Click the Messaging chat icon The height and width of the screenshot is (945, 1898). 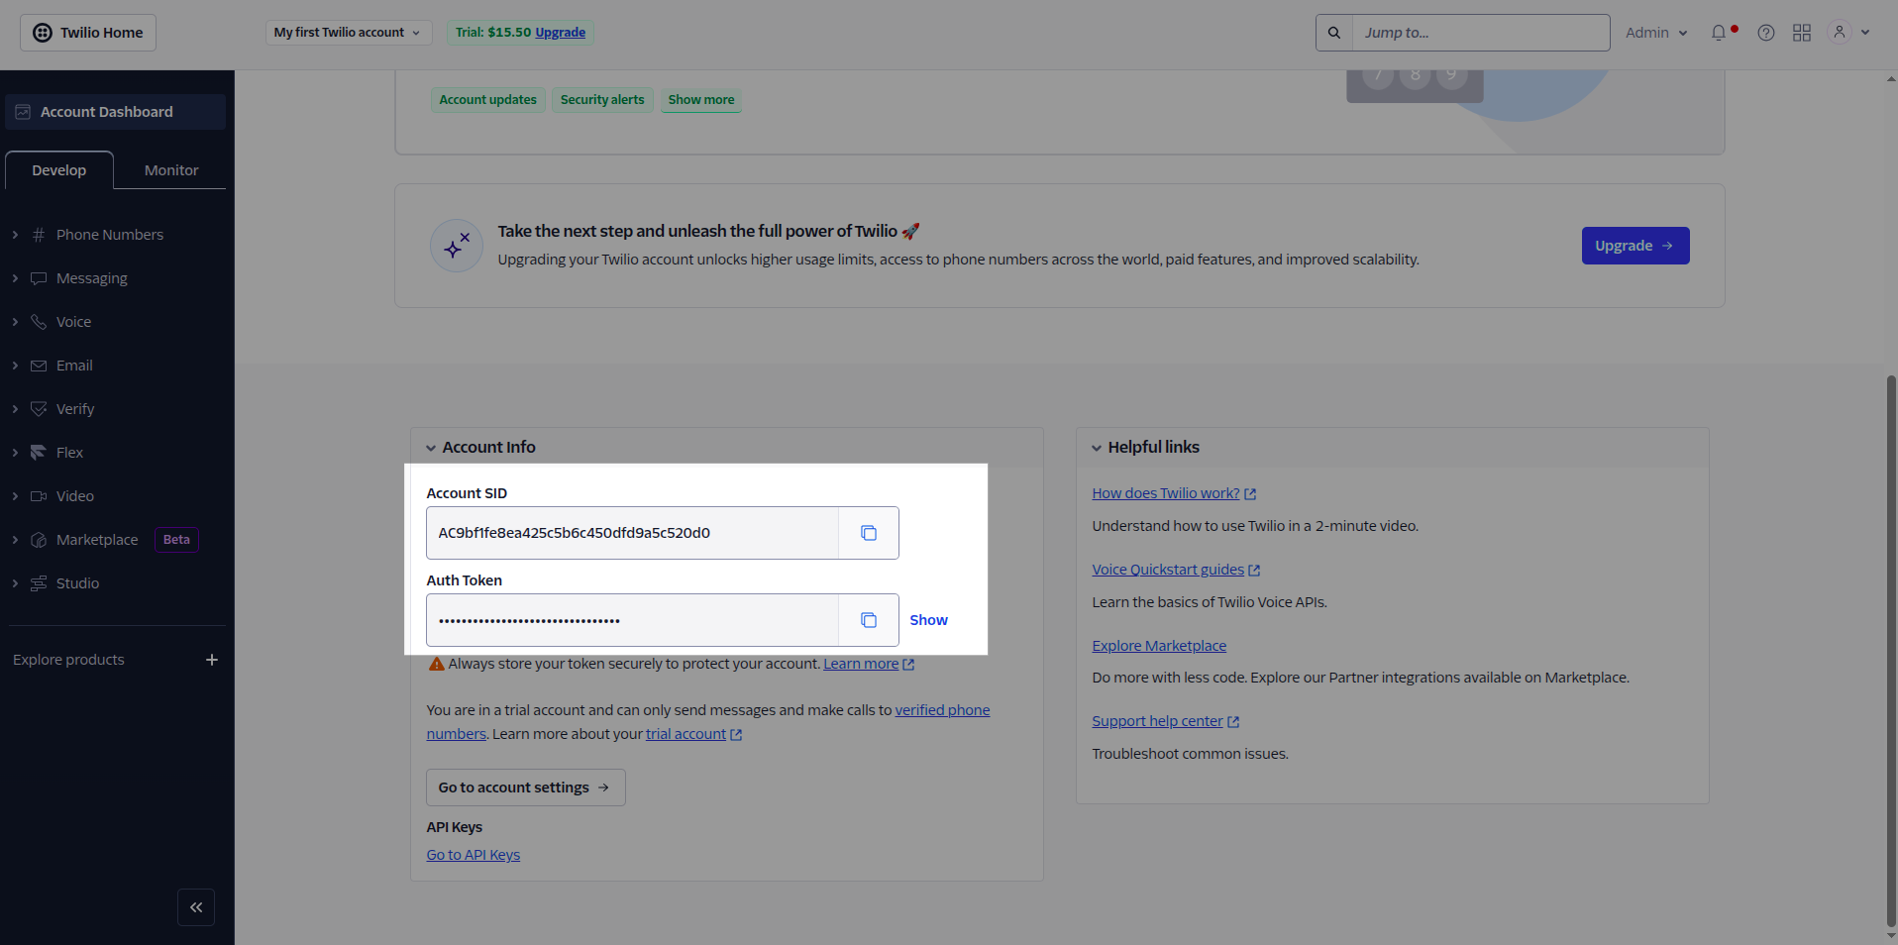(39, 278)
